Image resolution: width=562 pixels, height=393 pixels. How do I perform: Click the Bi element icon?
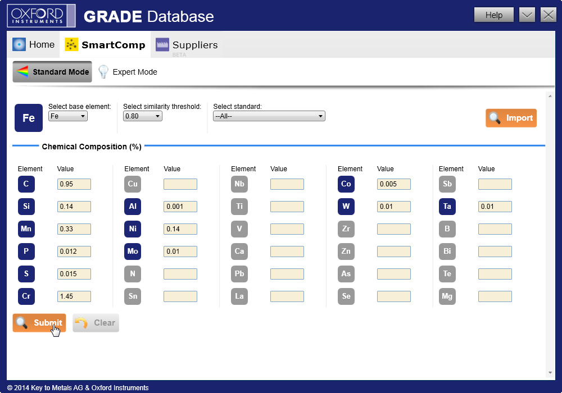(x=447, y=252)
